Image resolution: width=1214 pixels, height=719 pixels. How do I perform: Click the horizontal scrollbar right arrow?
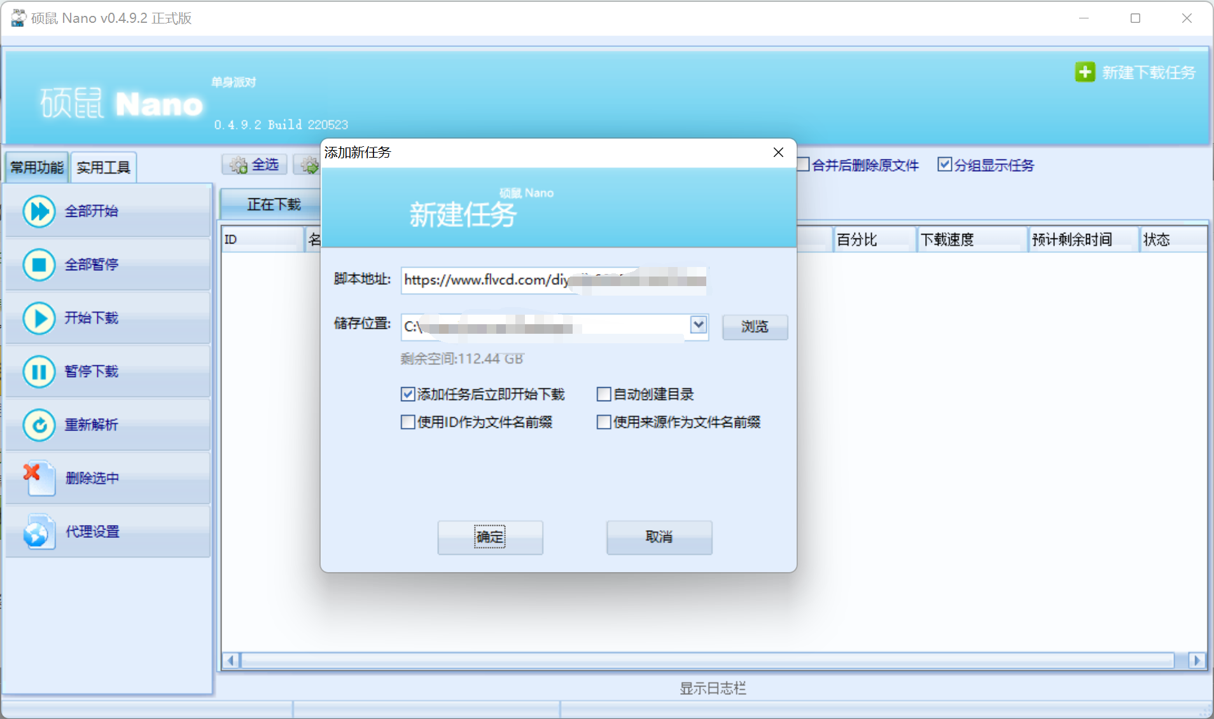pos(1197,661)
